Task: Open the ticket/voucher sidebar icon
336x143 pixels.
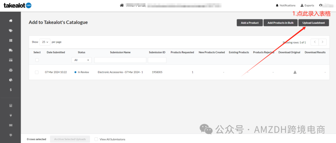Action: [x=11, y=125]
